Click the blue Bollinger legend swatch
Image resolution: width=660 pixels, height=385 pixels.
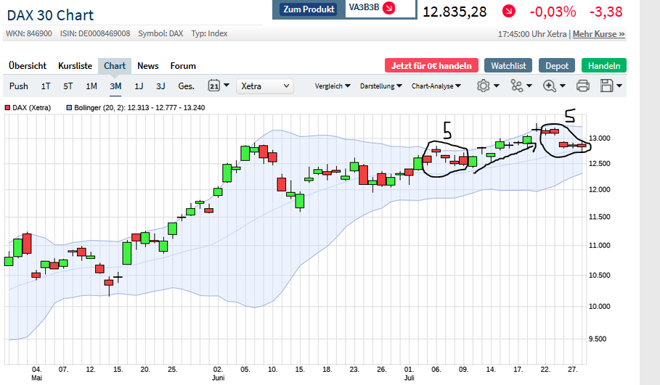69,107
